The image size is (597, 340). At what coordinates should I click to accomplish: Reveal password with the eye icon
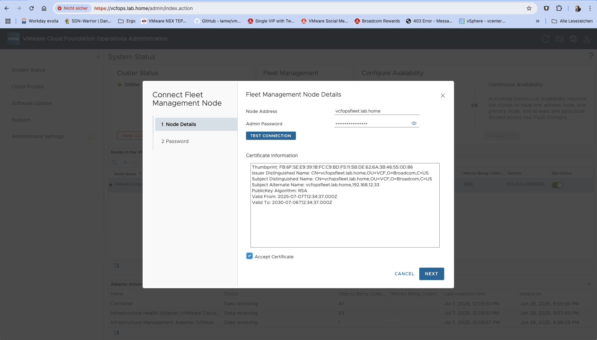(414, 123)
